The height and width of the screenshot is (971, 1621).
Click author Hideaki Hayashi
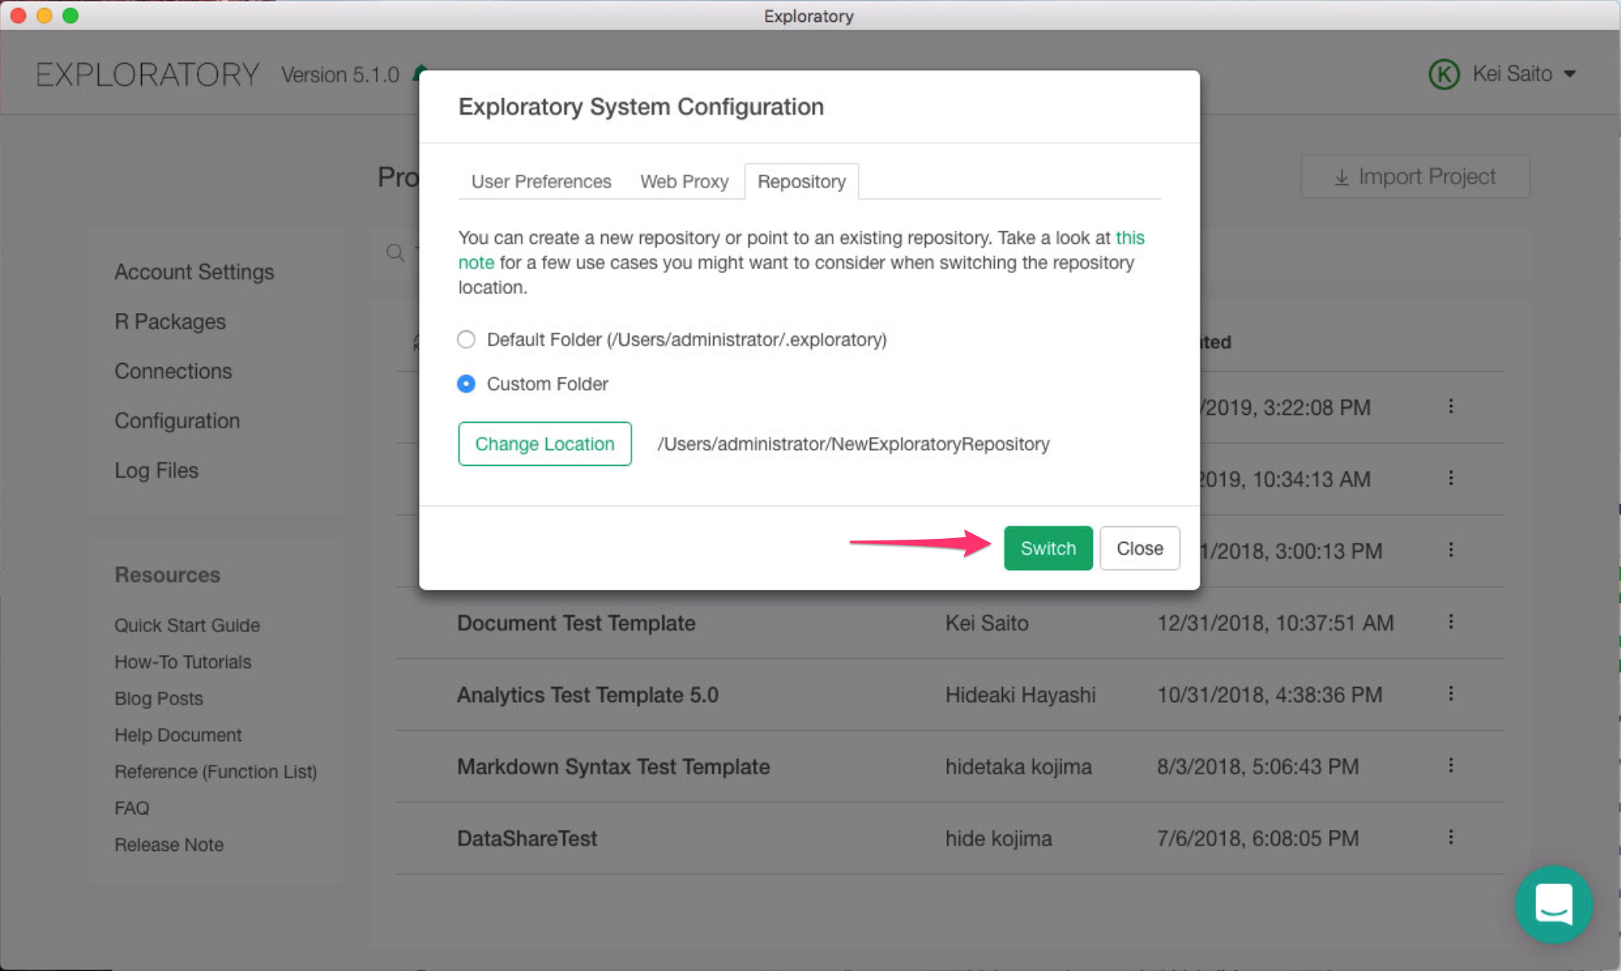pyautogui.click(x=1020, y=695)
